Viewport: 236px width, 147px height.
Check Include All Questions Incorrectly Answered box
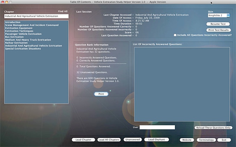coord(175,35)
